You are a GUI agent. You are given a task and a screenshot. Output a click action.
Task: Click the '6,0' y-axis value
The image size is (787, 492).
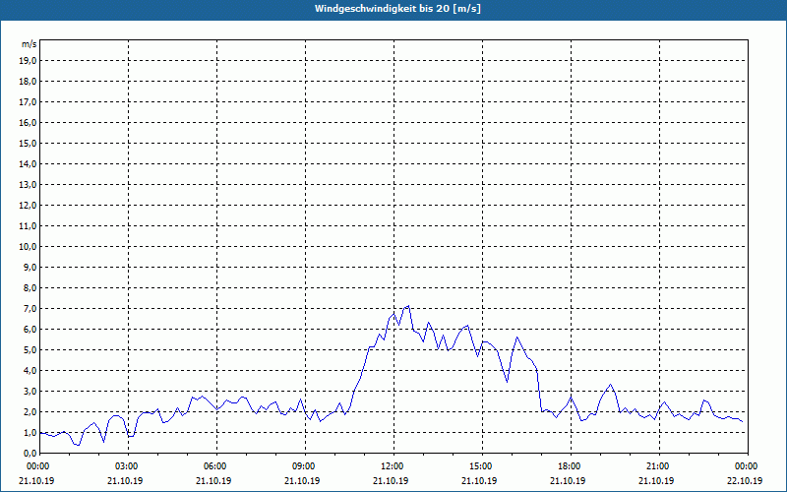30,330
